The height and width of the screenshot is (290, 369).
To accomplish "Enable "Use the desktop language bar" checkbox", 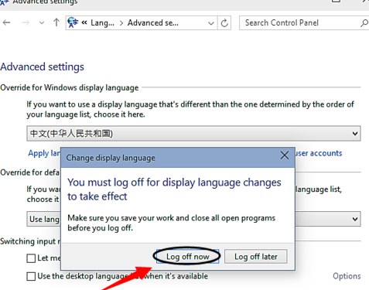I will [x=31, y=276].
